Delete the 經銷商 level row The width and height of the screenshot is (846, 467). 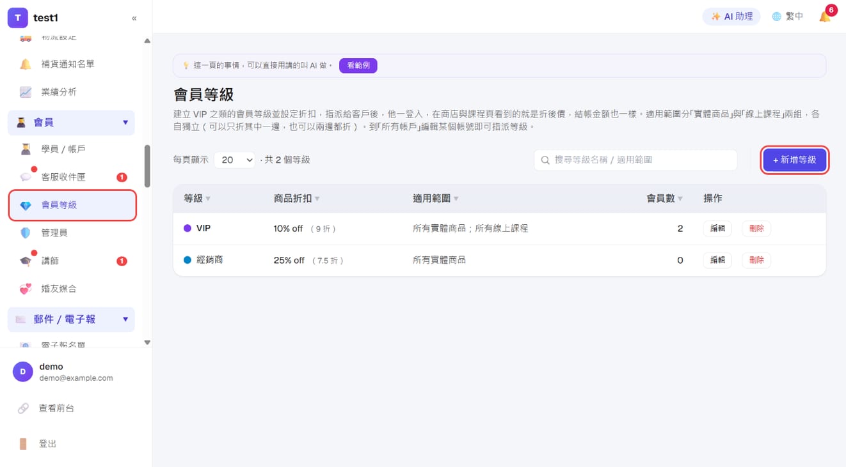[756, 260]
